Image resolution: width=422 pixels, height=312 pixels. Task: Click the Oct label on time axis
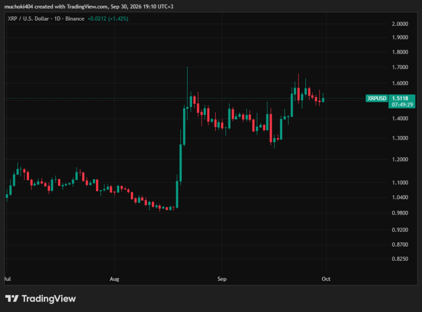[x=326, y=279]
